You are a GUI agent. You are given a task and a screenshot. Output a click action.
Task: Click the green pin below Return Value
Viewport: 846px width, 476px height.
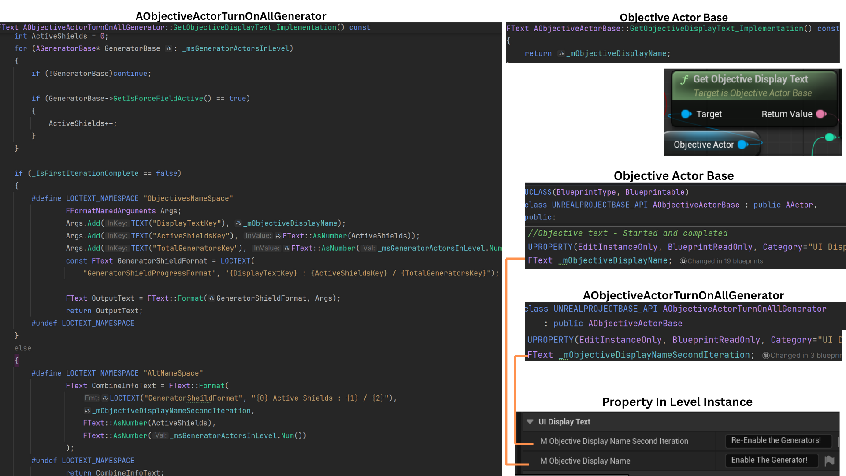[x=830, y=138]
